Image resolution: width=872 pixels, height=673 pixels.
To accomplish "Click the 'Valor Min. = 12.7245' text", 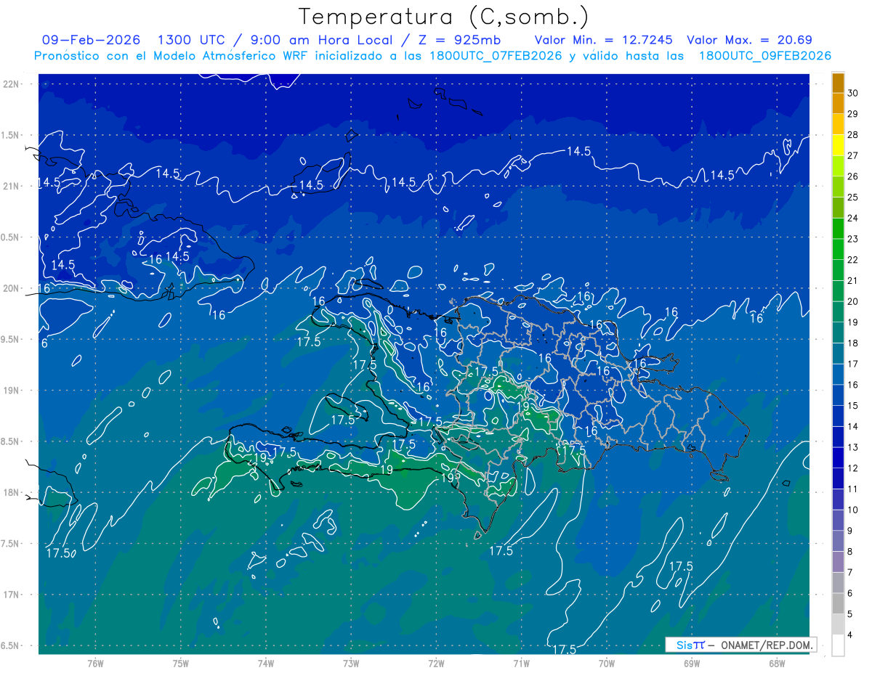I will point(602,40).
